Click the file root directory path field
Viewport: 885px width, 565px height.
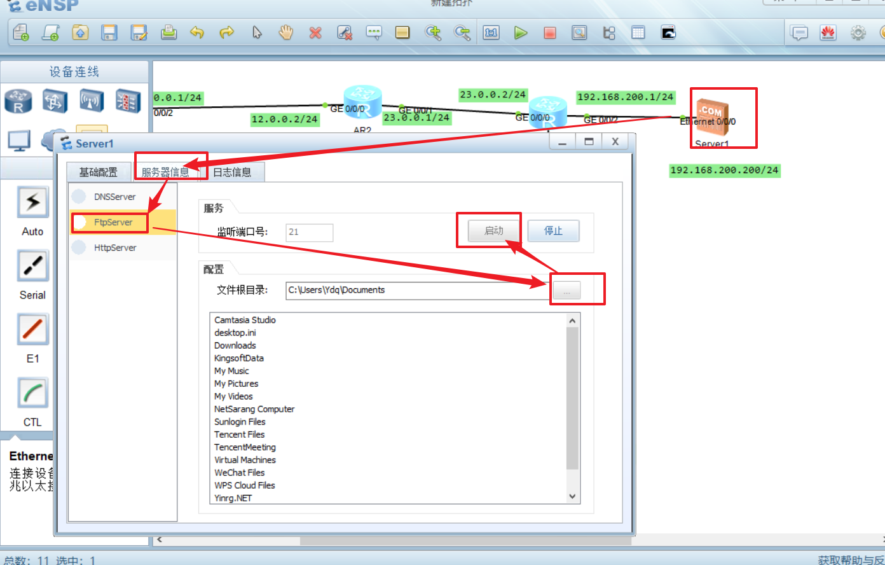pyautogui.click(x=416, y=290)
